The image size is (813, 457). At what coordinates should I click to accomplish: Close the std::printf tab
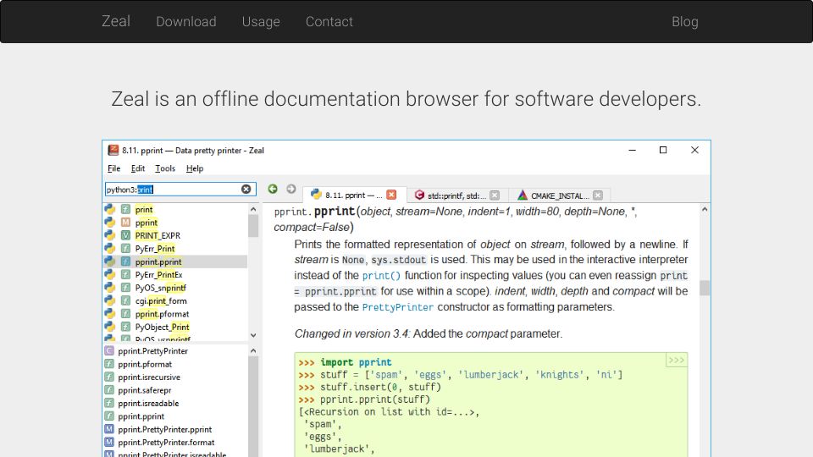[495, 195]
